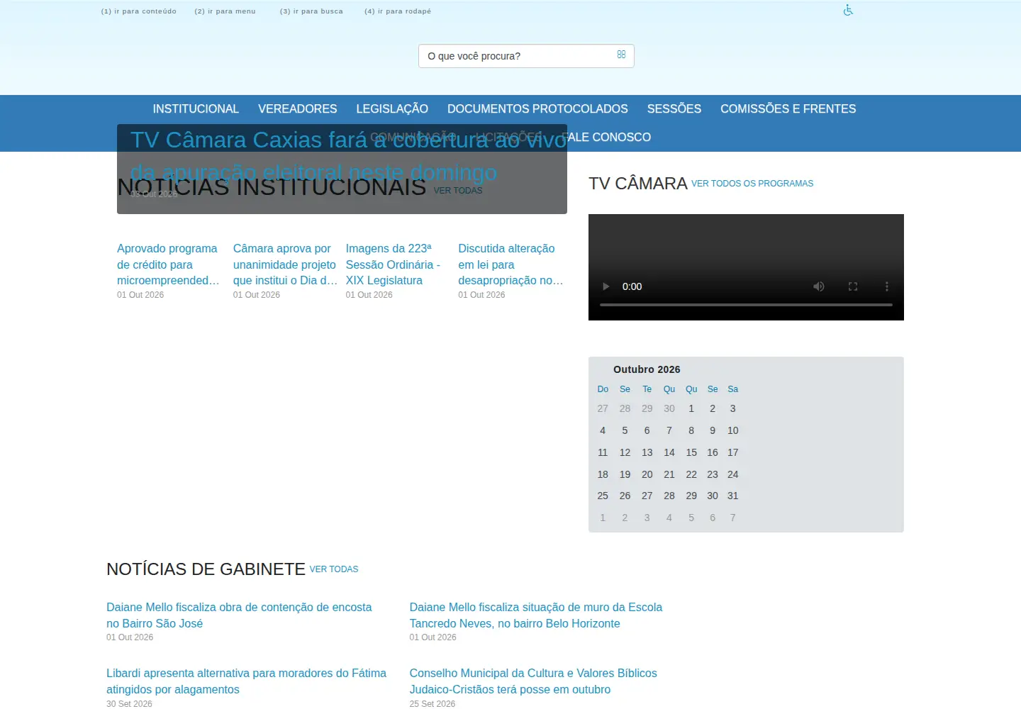The height and width of the screenshot is (709, 1021).
Task: Open 'Aprovado programa de crédito' news item
Action: tap(168, 264)
